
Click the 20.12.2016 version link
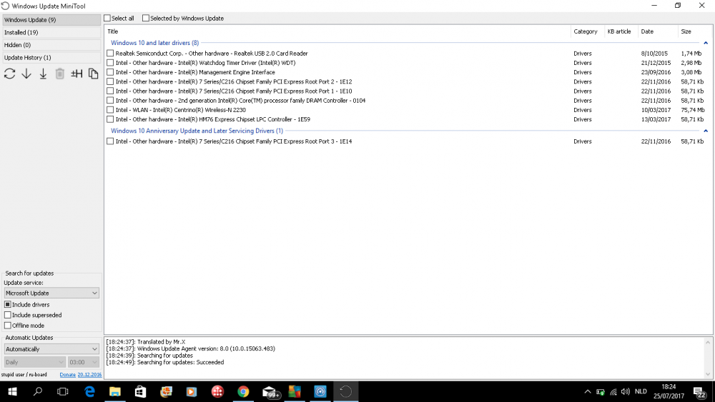(x=89, y=375)
